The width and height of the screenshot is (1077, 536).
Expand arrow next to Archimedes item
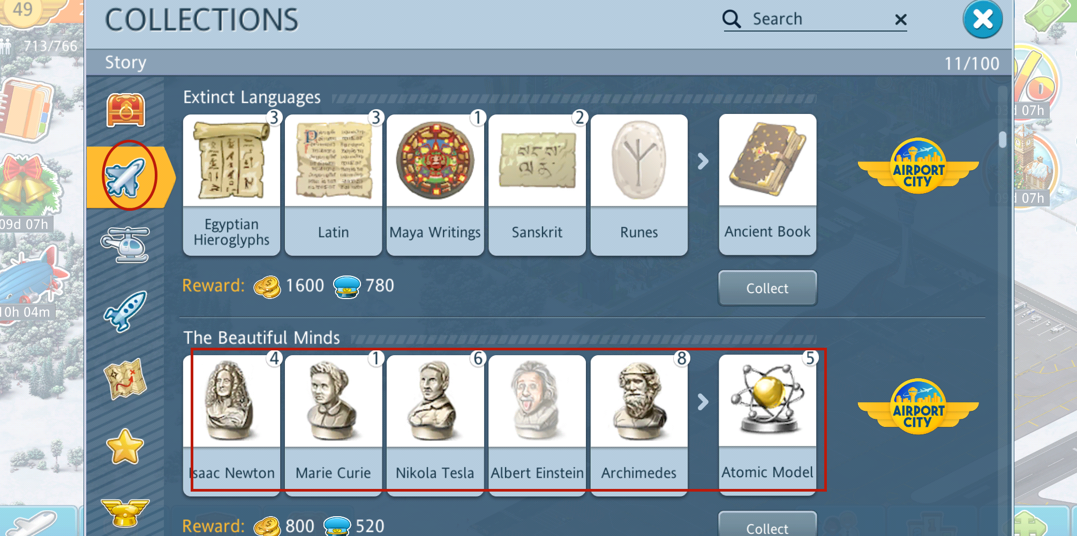click(x=703, y=402)
